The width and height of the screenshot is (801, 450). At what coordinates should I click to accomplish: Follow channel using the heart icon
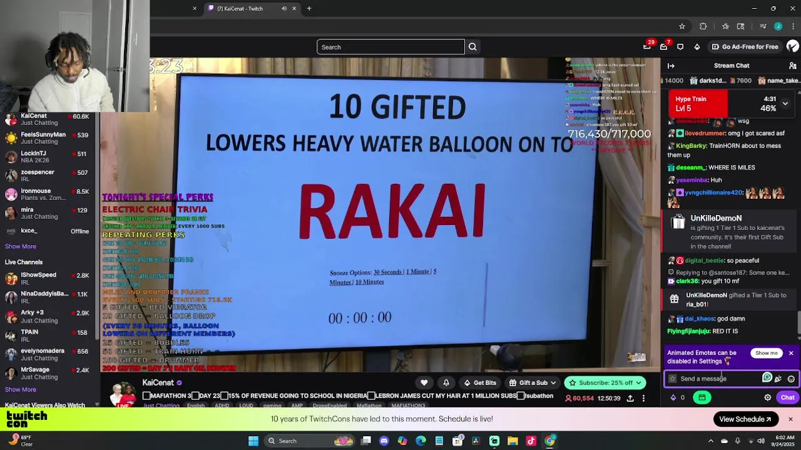(424, 382)
